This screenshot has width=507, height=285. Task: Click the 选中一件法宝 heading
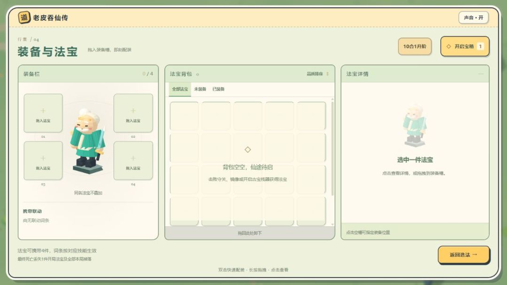click(415, 160)
